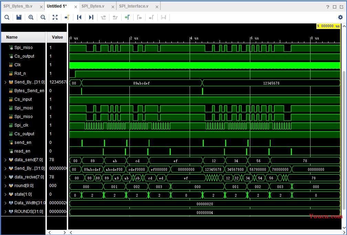Close the SPI_Interface.v tab

(157, 7)
